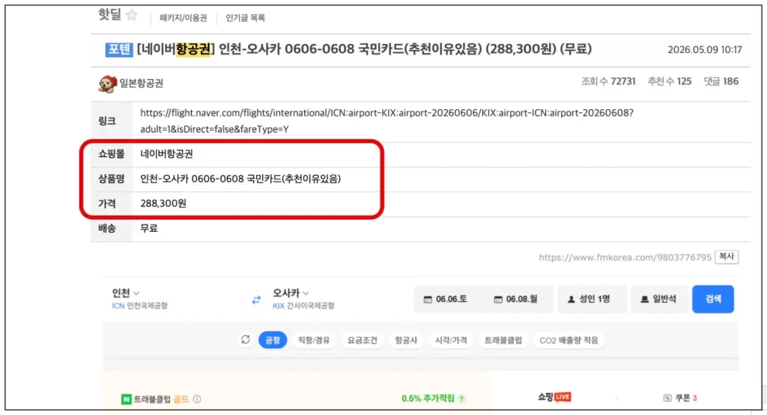The image size is (767, 415).
Task: Click the LIVE badge next to 쇼핑
Action: point(563,397)
